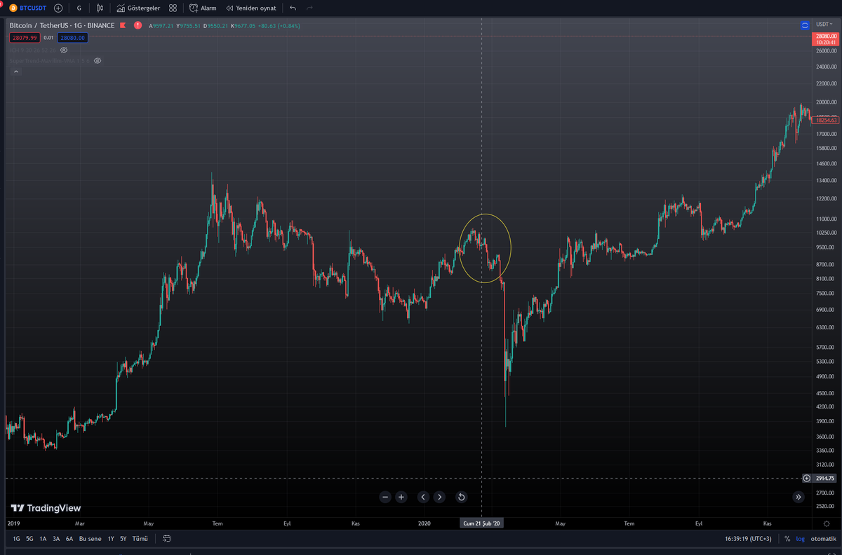Click the add/compare symbol plus icon

tap(58, 8)
